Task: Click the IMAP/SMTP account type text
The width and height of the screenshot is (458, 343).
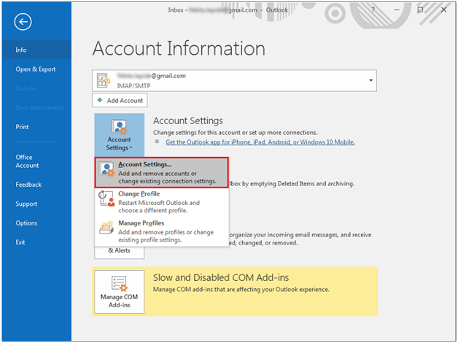Action: point(133,86)
